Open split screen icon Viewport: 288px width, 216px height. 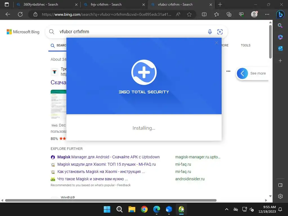click(x=204, y=14)
